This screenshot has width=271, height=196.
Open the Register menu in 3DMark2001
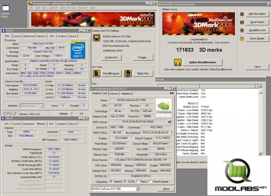point(83,8)
